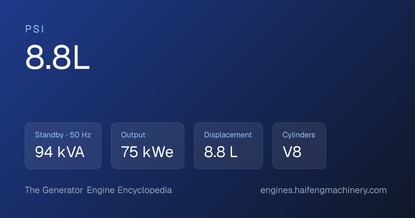Select the 94 kVA value

click(x=60, y=152)
